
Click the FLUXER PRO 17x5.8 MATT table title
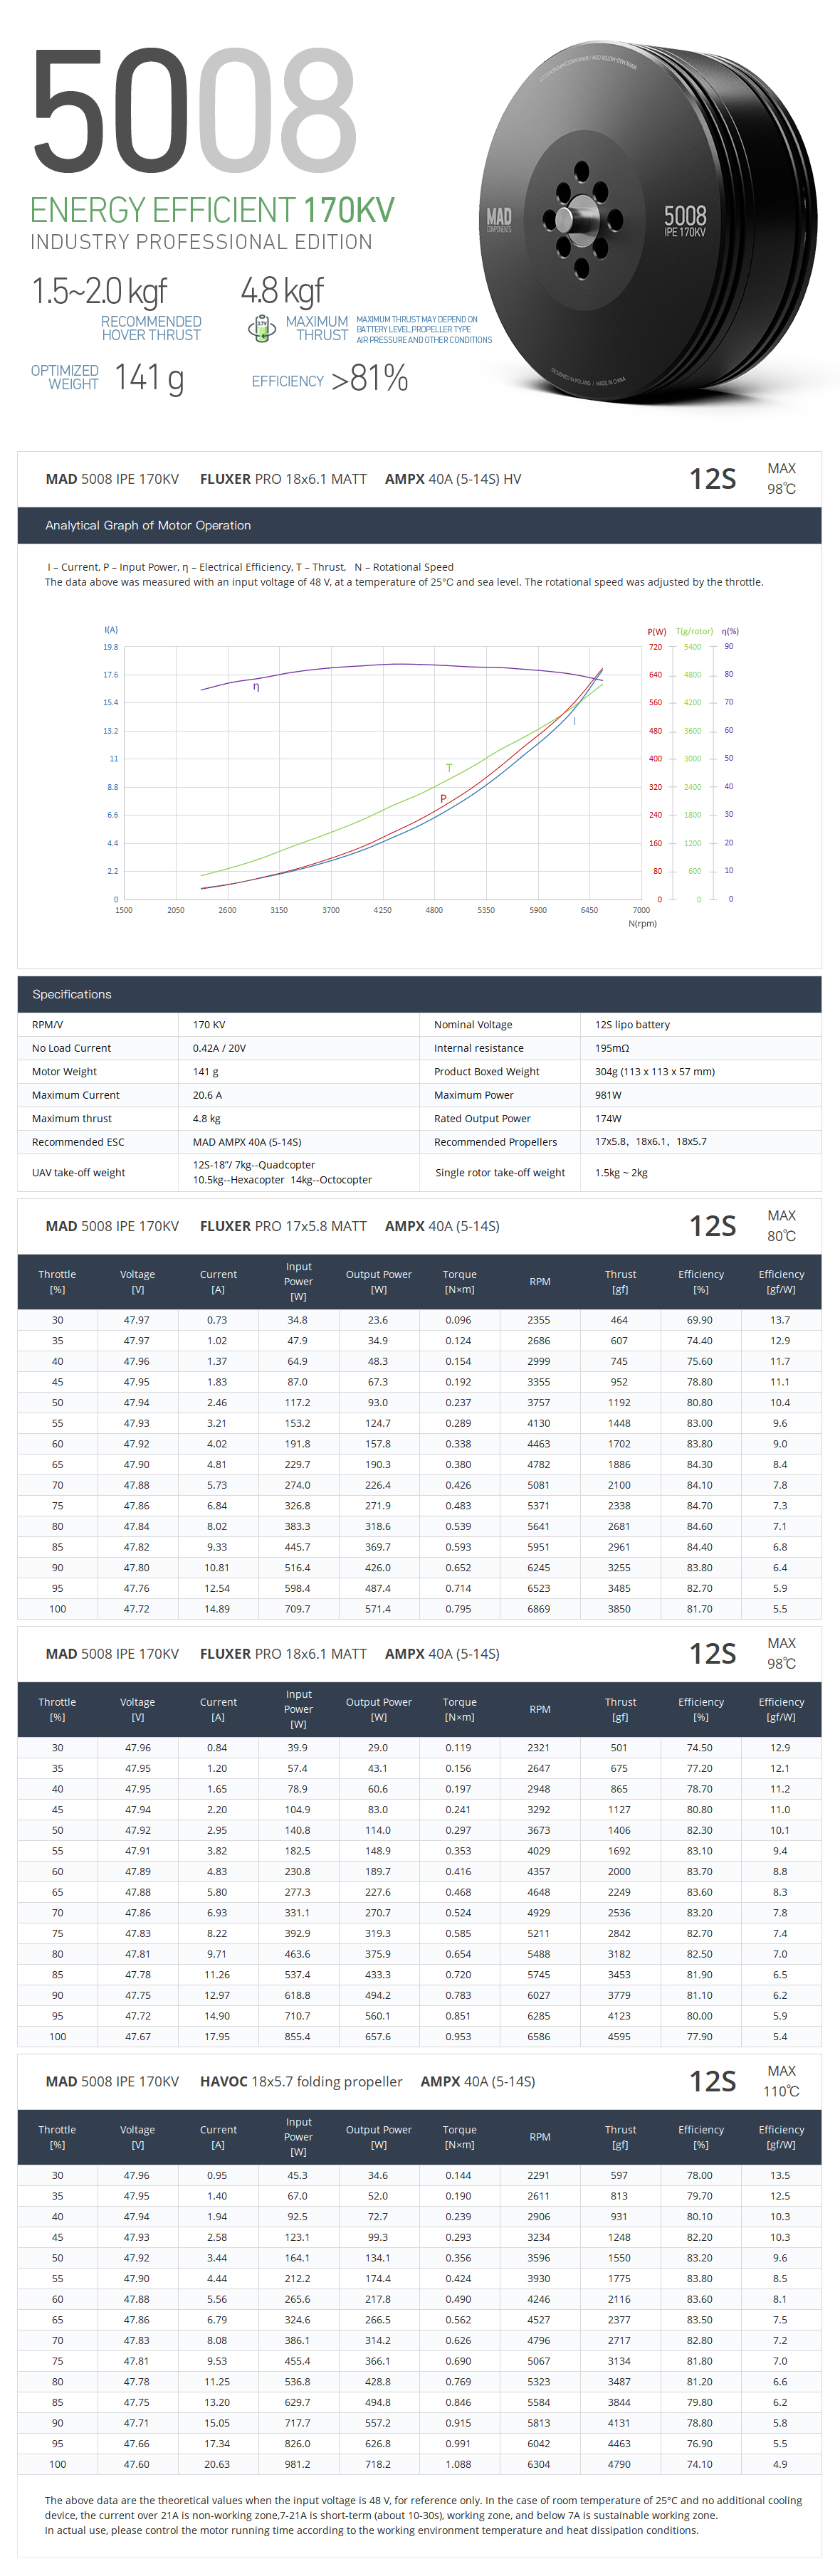tap(283, 1226)
